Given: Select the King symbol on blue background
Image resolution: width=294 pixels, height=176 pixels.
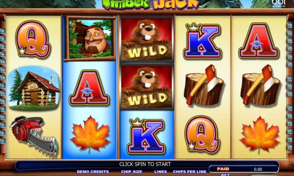Looking at the screenshot, I should (146, 136).
